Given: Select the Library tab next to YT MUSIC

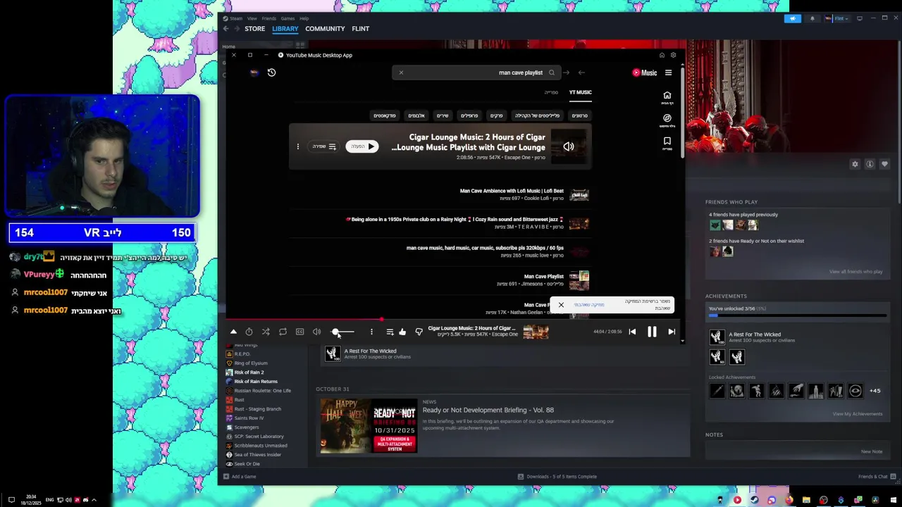Looking at the screenshot, I should [551, 92].
